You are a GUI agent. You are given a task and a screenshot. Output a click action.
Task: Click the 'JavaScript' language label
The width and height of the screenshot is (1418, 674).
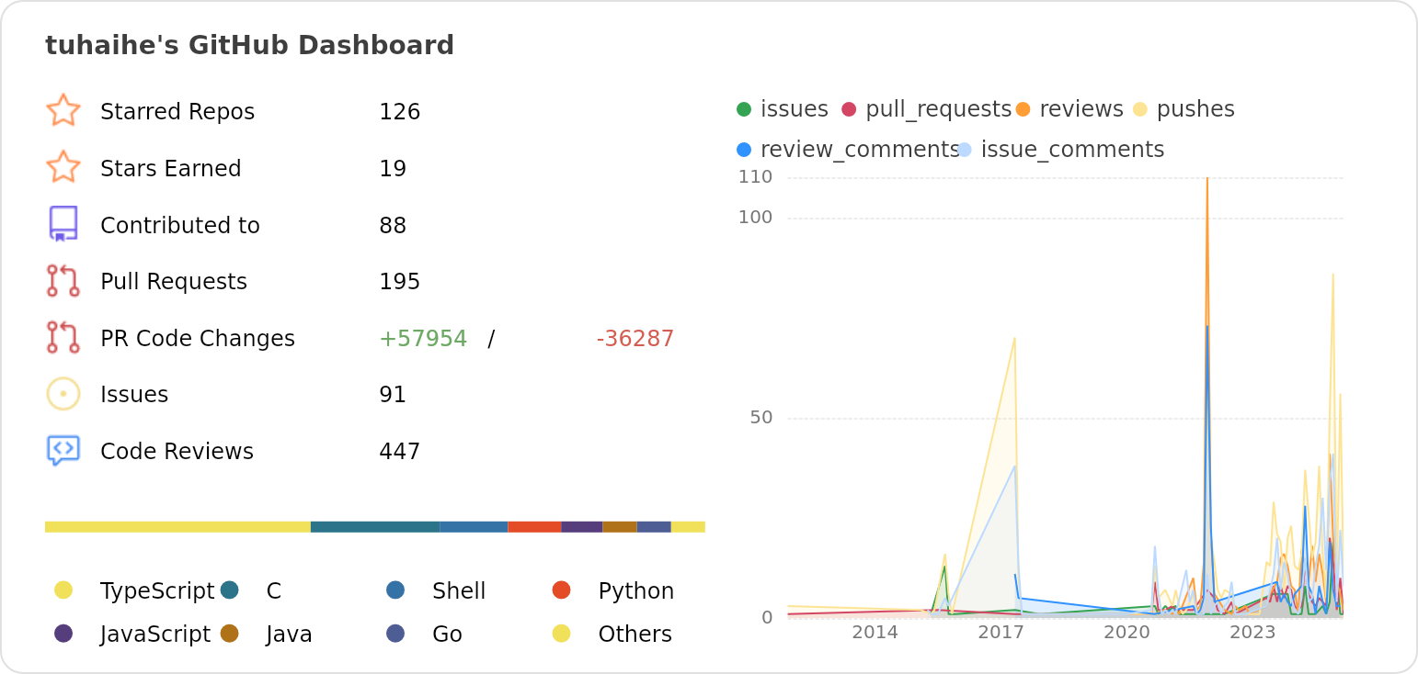click(x=155, y=634)
